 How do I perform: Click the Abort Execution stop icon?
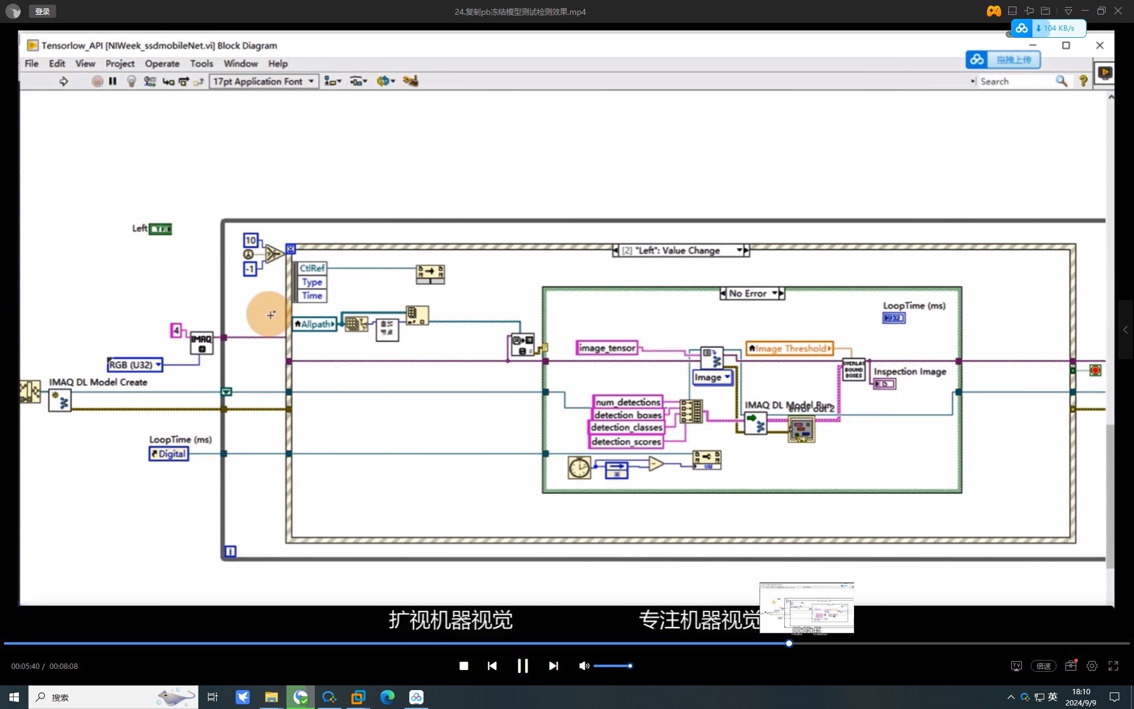pyautogui.click(x=97, y=82)
